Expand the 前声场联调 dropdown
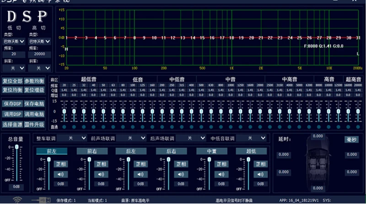The width and height of the screenshot is (366, 204). coord(131,138)
